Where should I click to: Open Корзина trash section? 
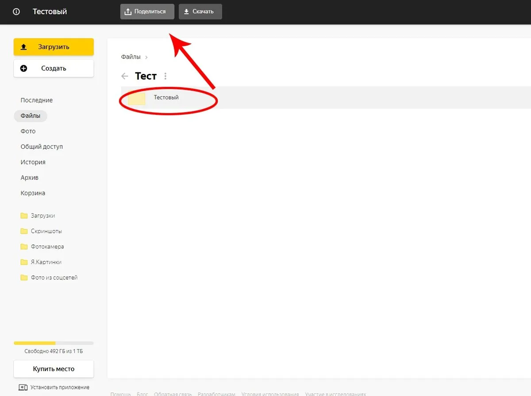tap(33, 193)
